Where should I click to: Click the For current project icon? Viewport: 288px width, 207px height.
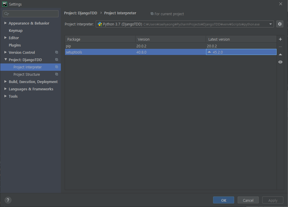[x=152, y=14]
